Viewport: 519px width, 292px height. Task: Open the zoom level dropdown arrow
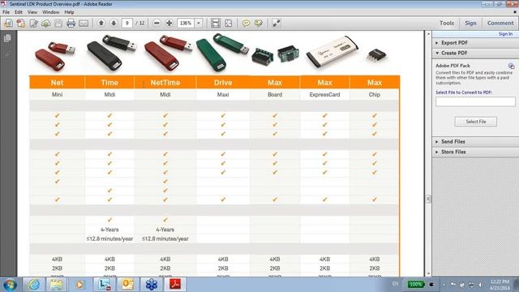click(199, 24)
